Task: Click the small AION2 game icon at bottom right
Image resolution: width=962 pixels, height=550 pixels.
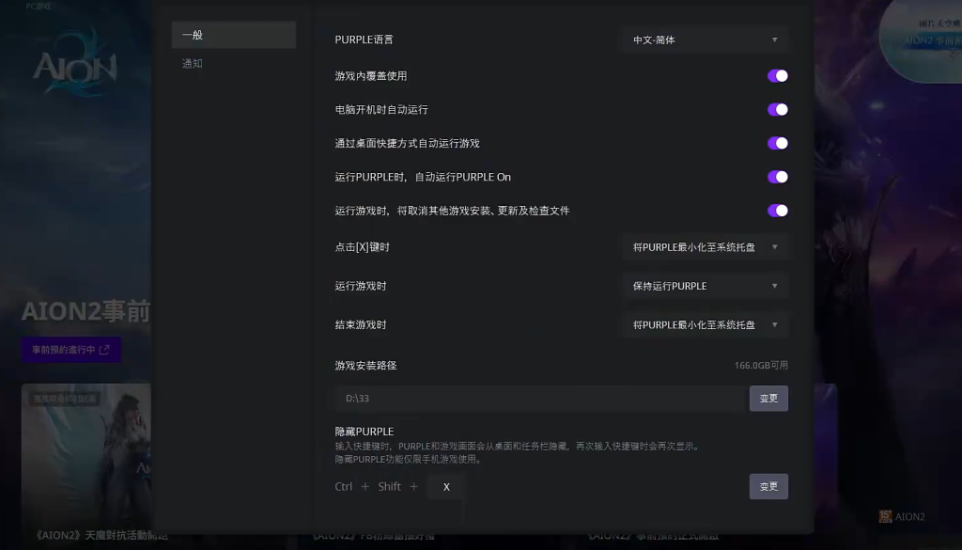Action: coord(885,516)
